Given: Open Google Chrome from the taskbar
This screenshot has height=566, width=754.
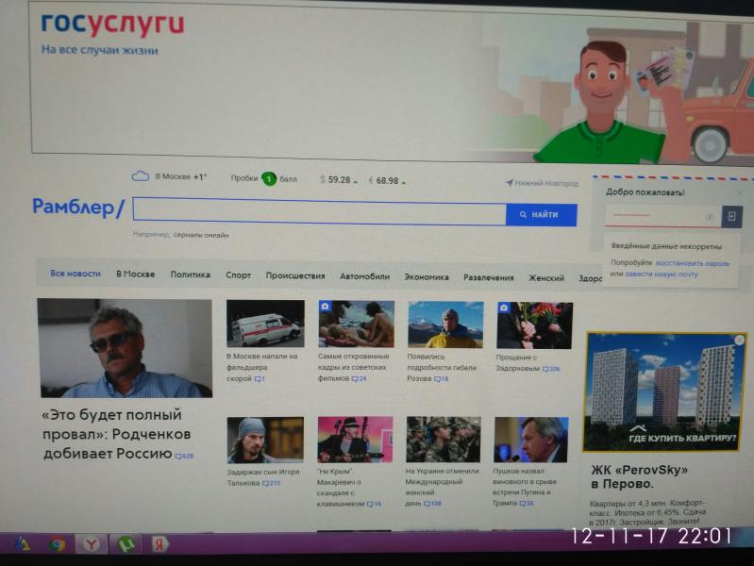Looking at the screenshot, I should click(x=58, y=544).
